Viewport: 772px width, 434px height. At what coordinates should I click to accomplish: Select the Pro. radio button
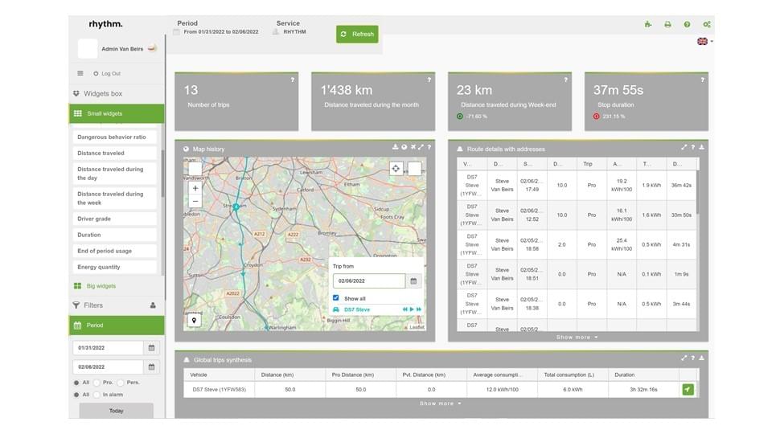point(97,383)
